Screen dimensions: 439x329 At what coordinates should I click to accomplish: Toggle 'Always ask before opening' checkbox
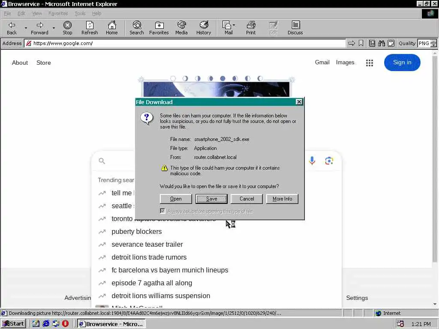pyautogui.click(x=162, y=211)
